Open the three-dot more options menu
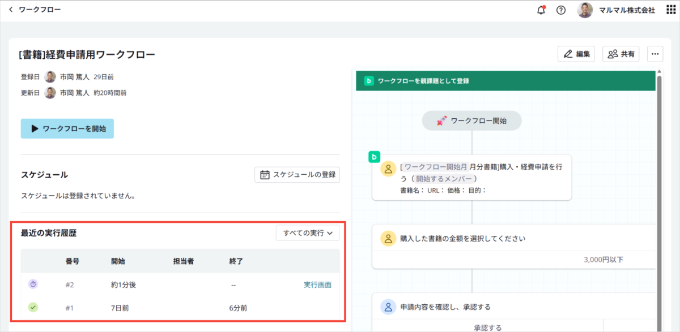Screen dimensions: 680x332 click(655, 54)
